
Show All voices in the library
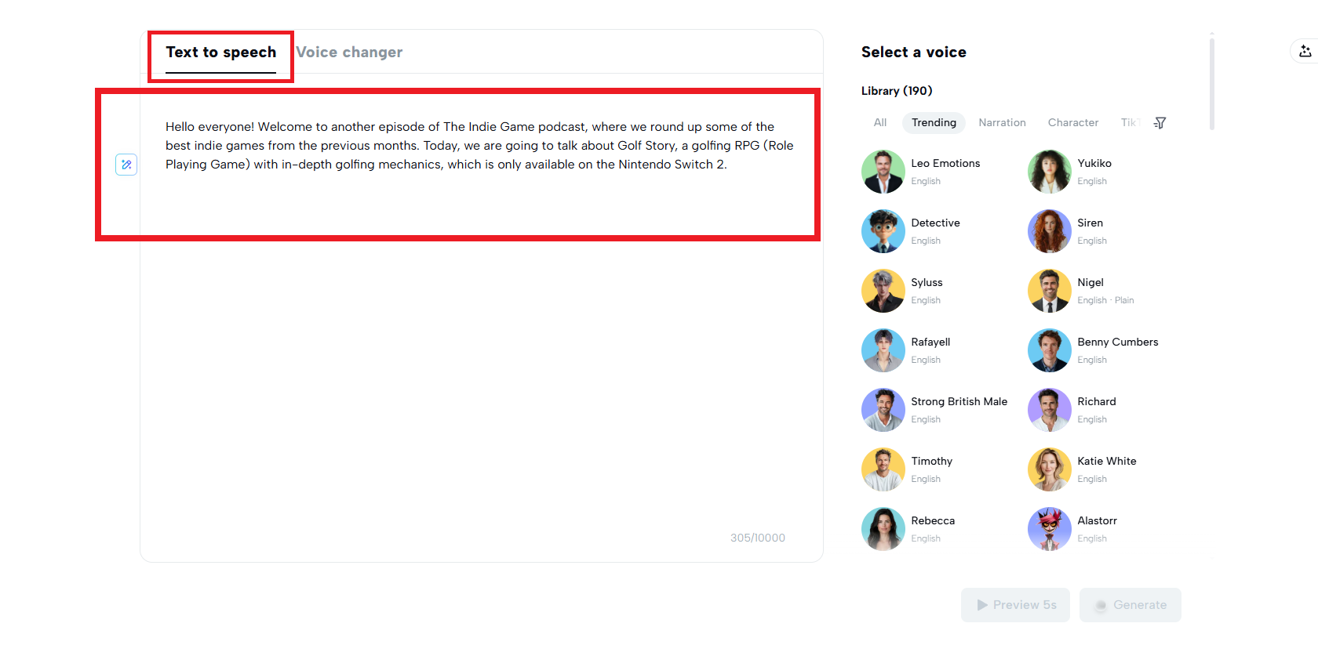click(880, 123)
